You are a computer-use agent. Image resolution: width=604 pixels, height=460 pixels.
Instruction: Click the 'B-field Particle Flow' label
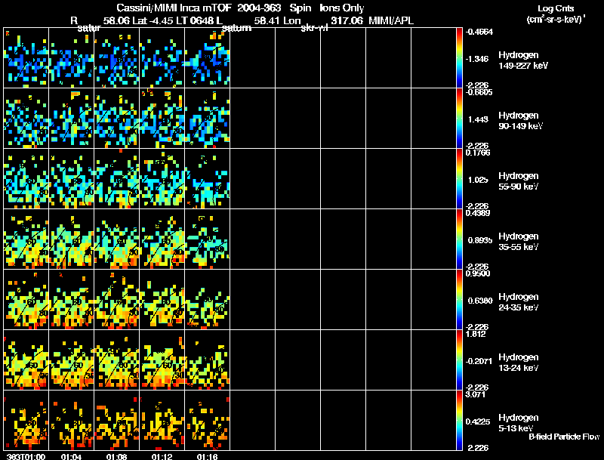click(x=564, y=437)
